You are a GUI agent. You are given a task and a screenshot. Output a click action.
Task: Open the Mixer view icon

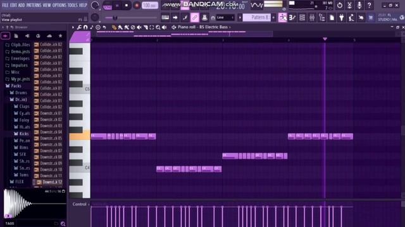[x=312, y=18]
